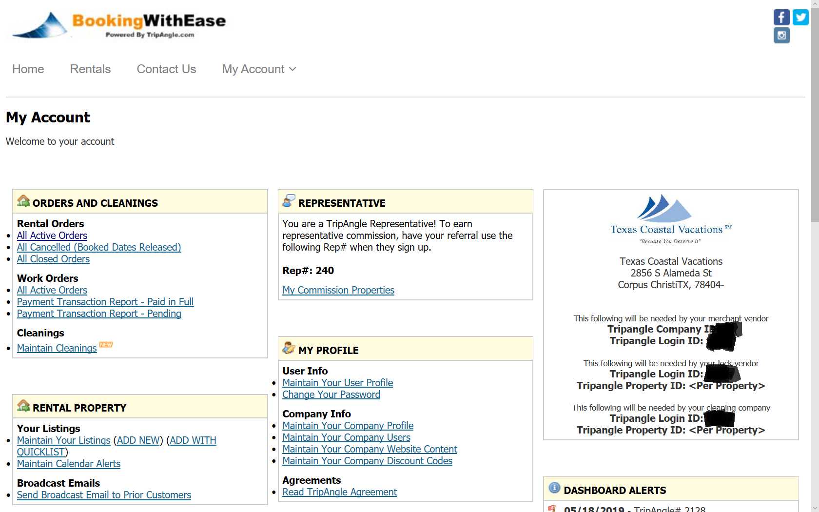
Task: Open Payment Transaction Report - Pending
Action: click(x=99, y=314)
